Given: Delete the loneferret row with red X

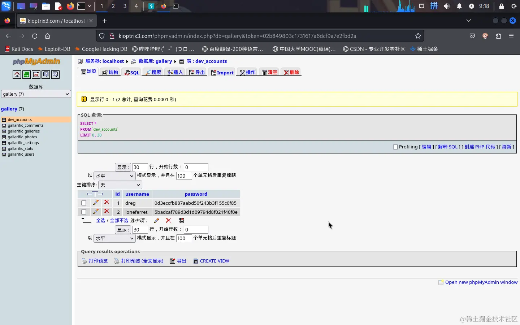Looking at the screenshot, I should coord(107,212).
